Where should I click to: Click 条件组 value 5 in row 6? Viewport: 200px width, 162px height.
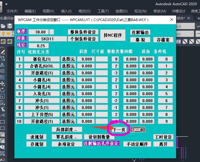(x=165, y=94)
